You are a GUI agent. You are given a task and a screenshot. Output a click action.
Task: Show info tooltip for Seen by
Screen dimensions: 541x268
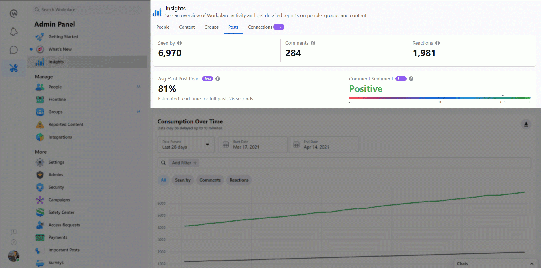pyautogui.click(x=179, y=43)
